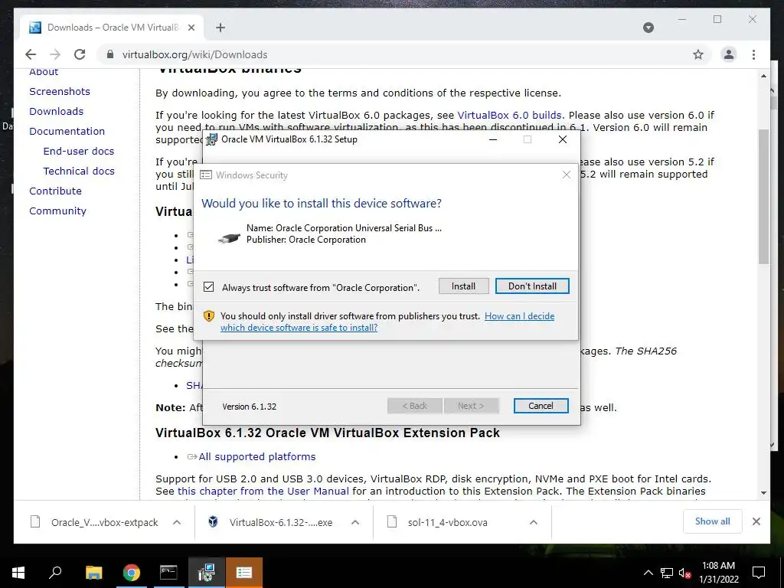Open the Windows Start menu
784x588 pixels.
[18, 573]
